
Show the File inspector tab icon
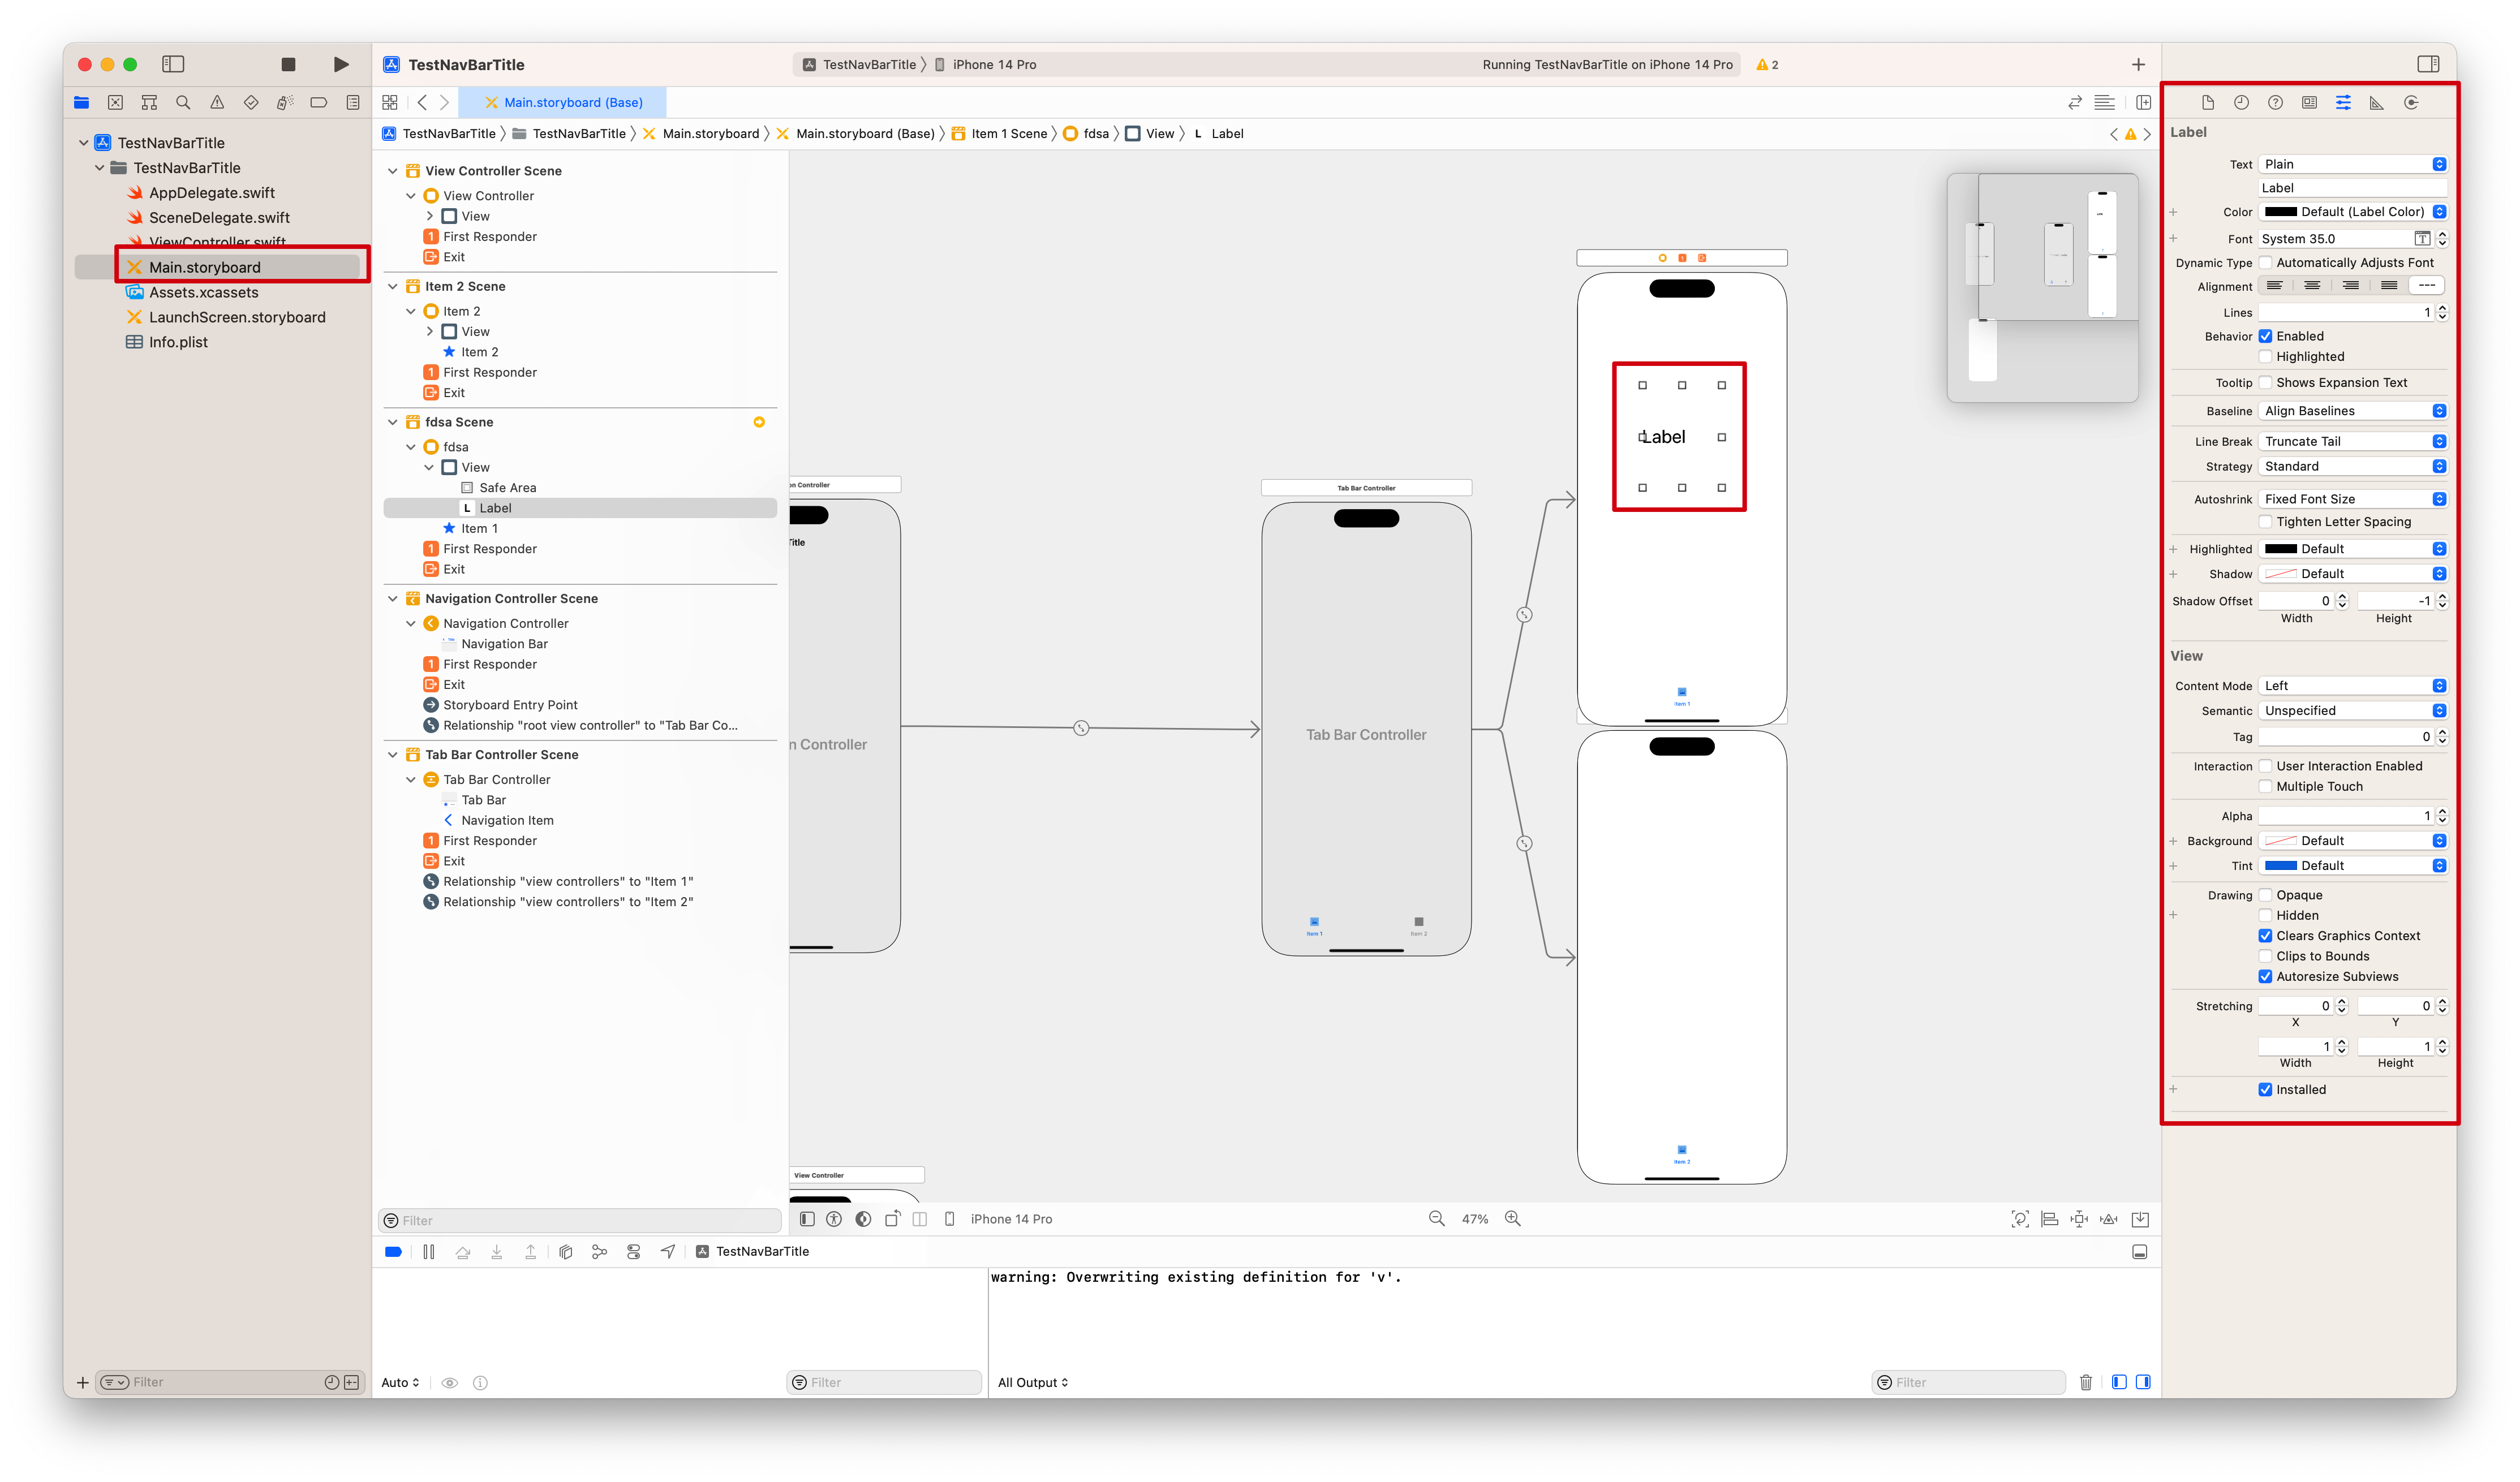2208,102
